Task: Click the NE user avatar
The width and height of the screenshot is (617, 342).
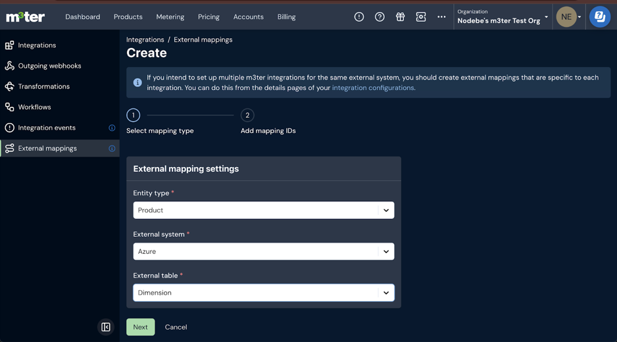Action: (566, 17)
